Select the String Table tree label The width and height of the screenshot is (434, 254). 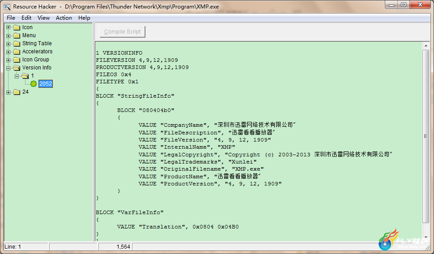(x=37, y=43)
